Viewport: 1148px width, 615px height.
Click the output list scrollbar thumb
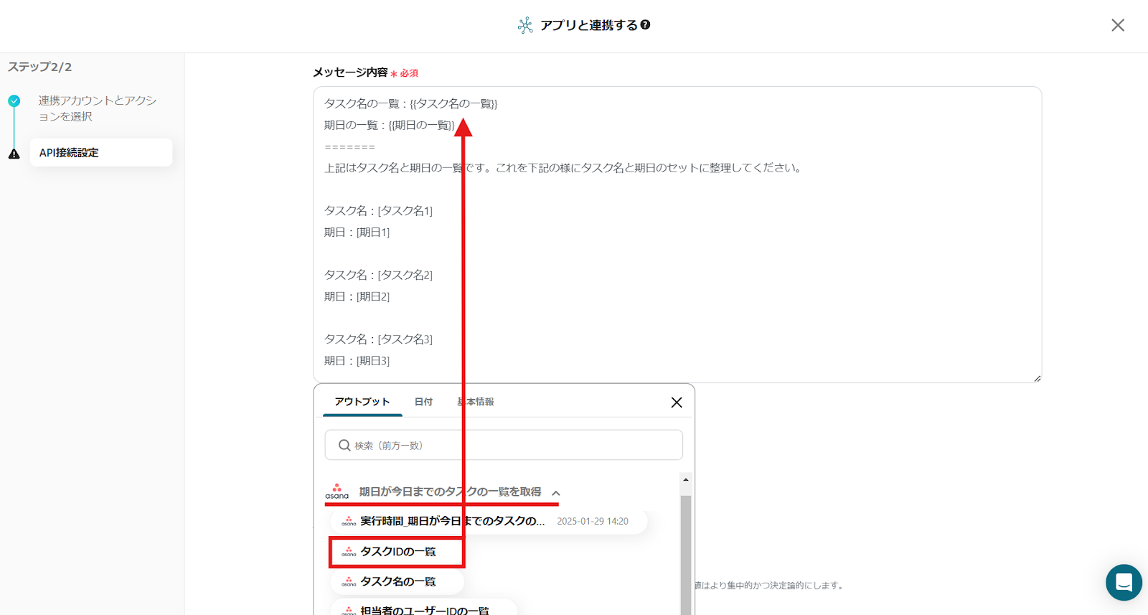point(686,555)
